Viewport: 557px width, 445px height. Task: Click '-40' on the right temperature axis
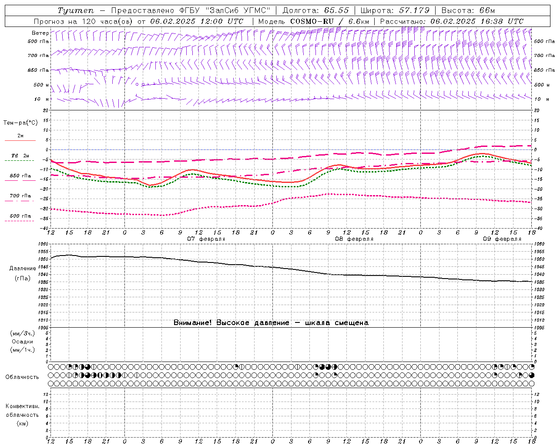pos(538,228)
